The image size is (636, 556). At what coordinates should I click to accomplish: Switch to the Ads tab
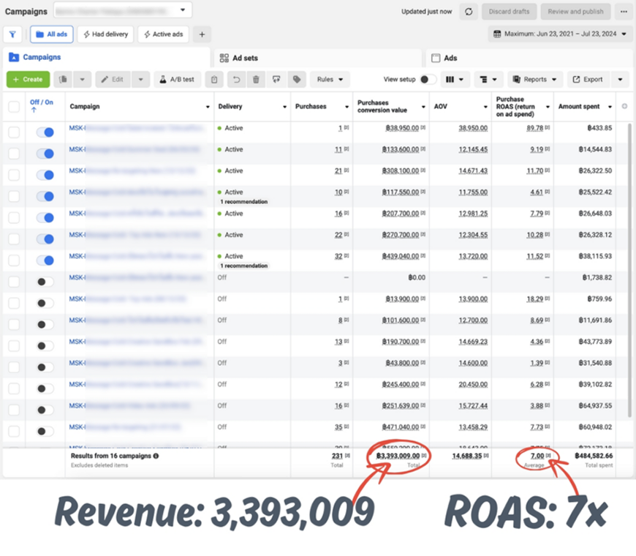pos(450,58)
